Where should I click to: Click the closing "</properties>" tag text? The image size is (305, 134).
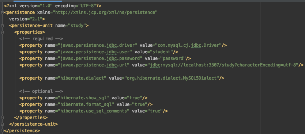[31, 118]
